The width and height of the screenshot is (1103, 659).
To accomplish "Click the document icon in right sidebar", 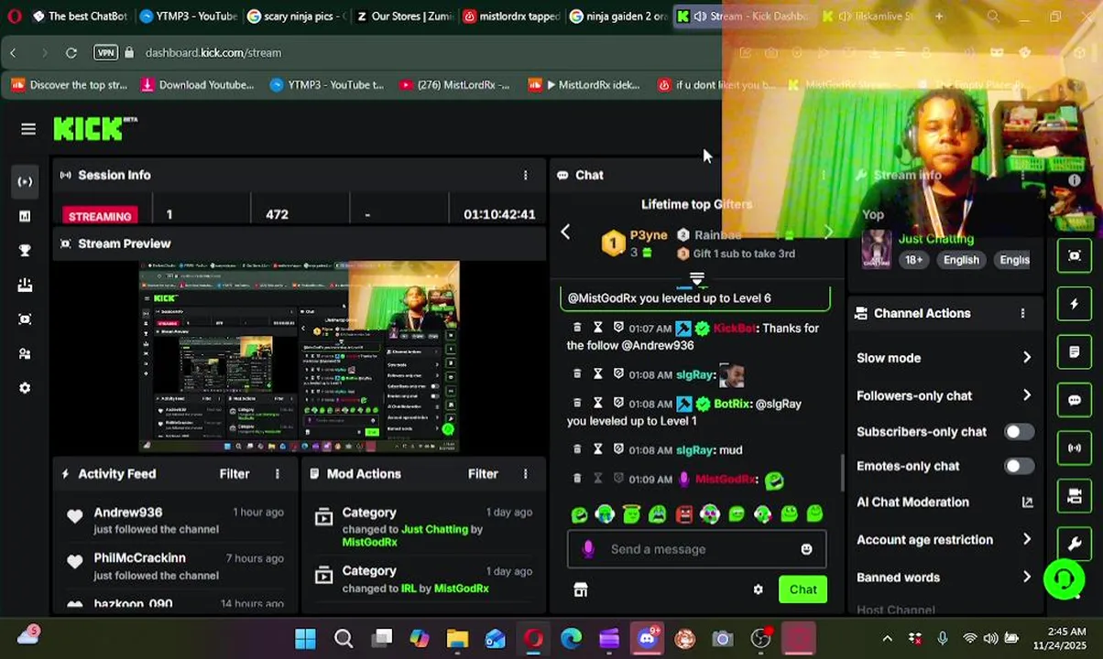I will pyautogui.click(x=1074, y=352).
